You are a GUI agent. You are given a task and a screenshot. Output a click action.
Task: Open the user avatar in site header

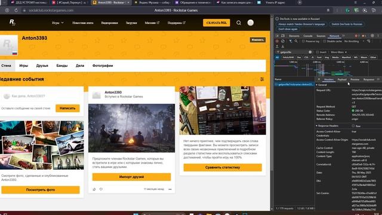point(251,23)
